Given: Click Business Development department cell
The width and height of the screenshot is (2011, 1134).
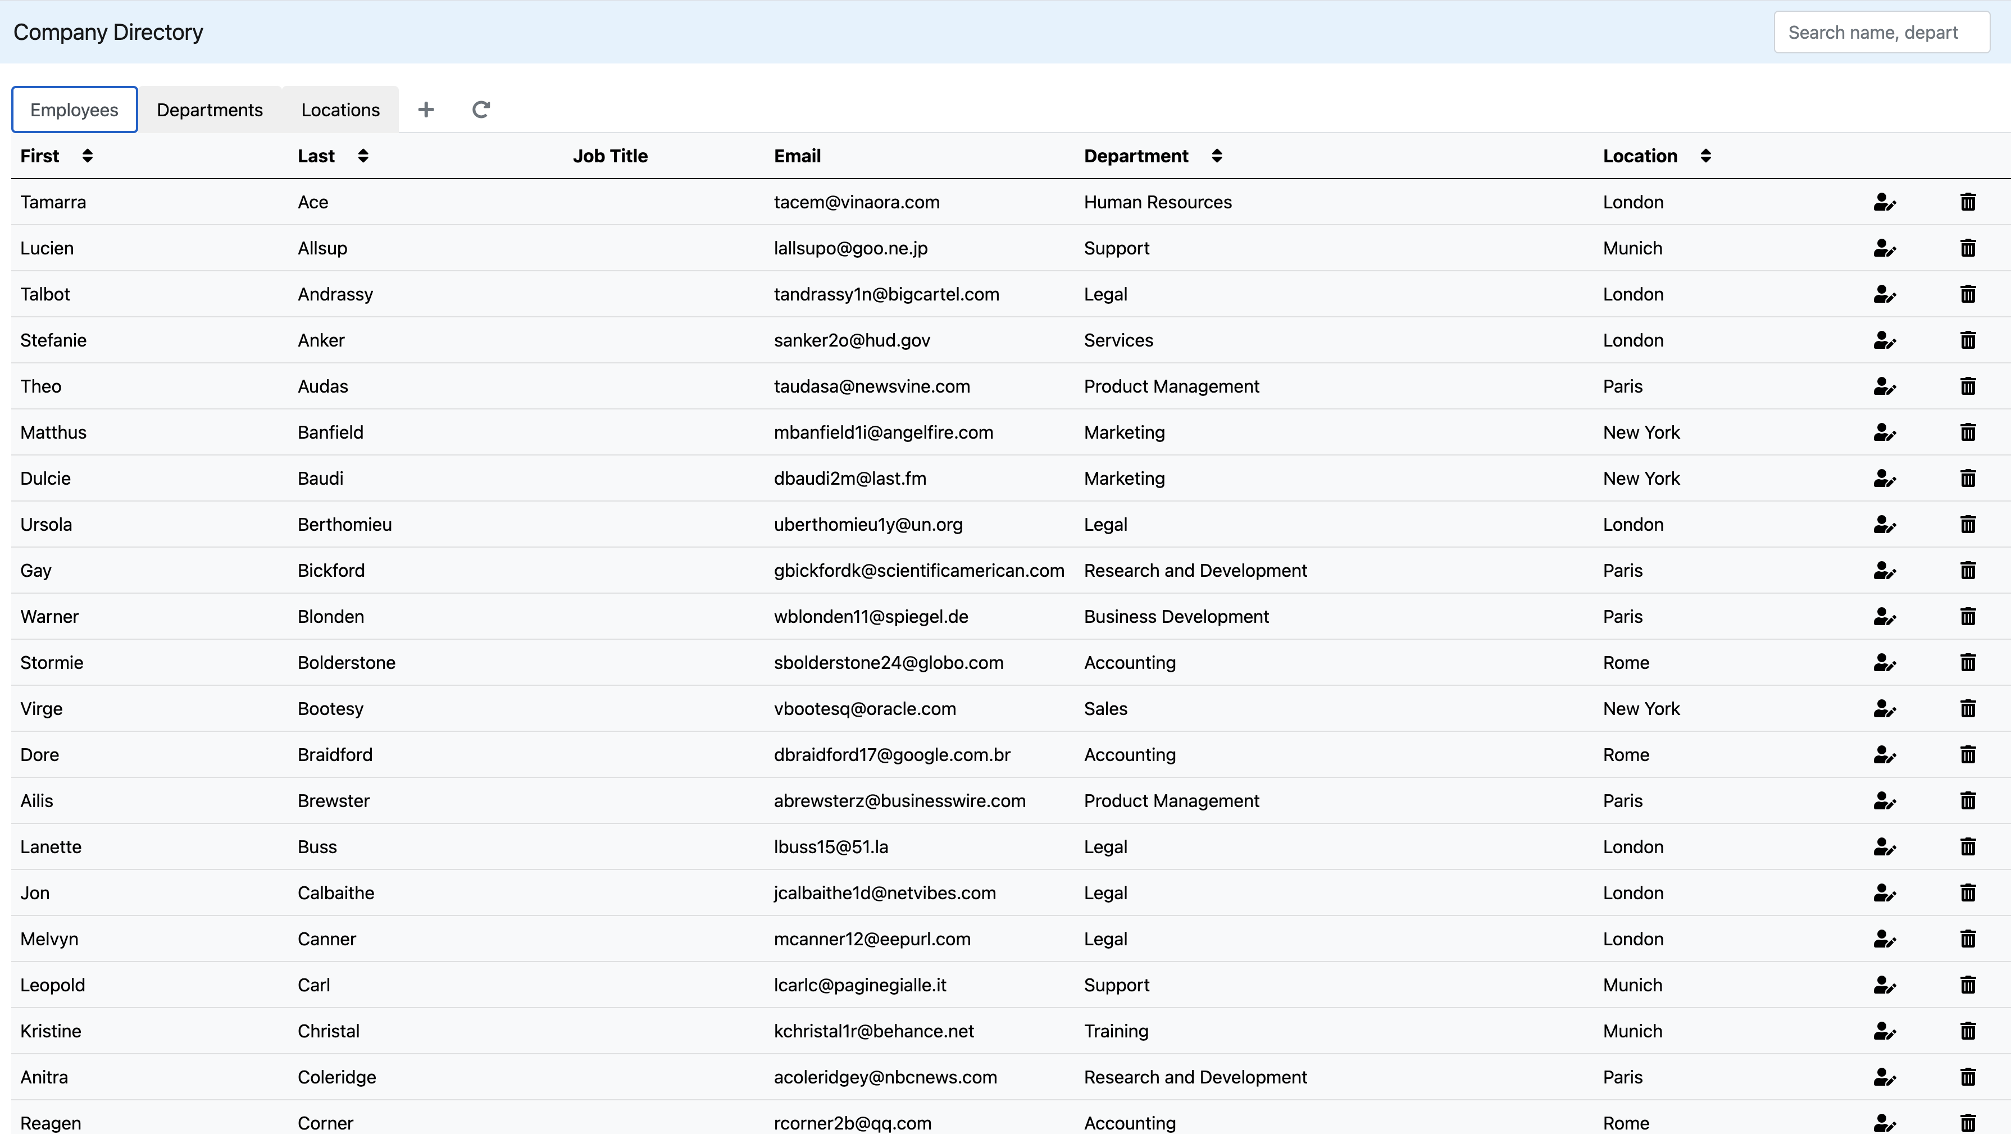Looking at the screenshot, I should (x=1176, y=617).
